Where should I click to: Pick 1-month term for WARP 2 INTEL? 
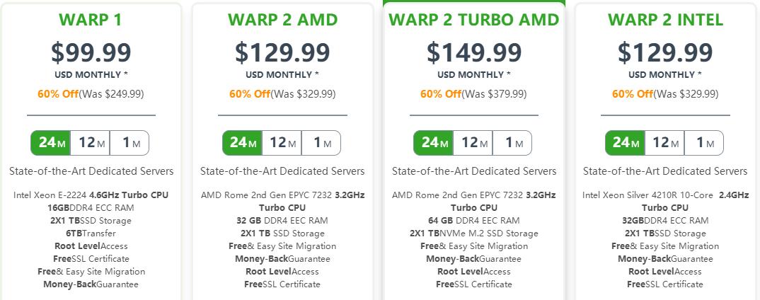(704, 143)
